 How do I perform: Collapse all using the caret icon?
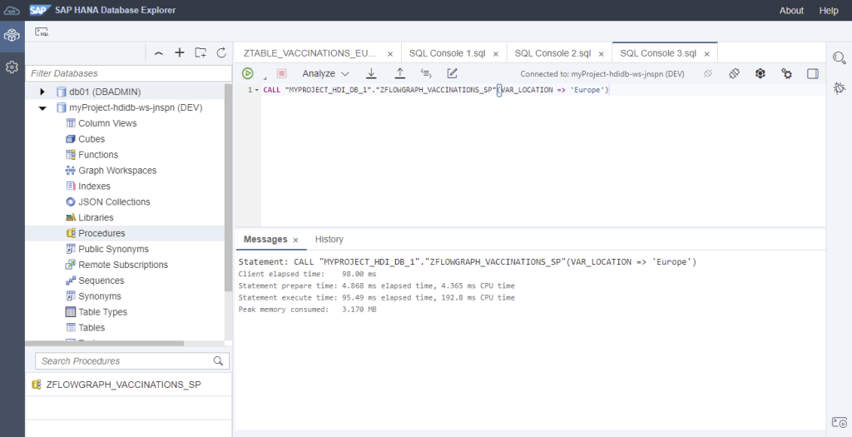159,52
